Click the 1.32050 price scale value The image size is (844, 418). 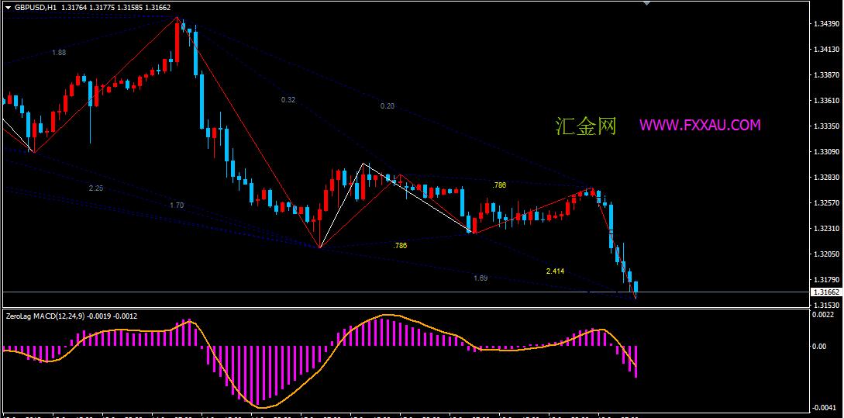pyautogui.click(x=825, y=254)
